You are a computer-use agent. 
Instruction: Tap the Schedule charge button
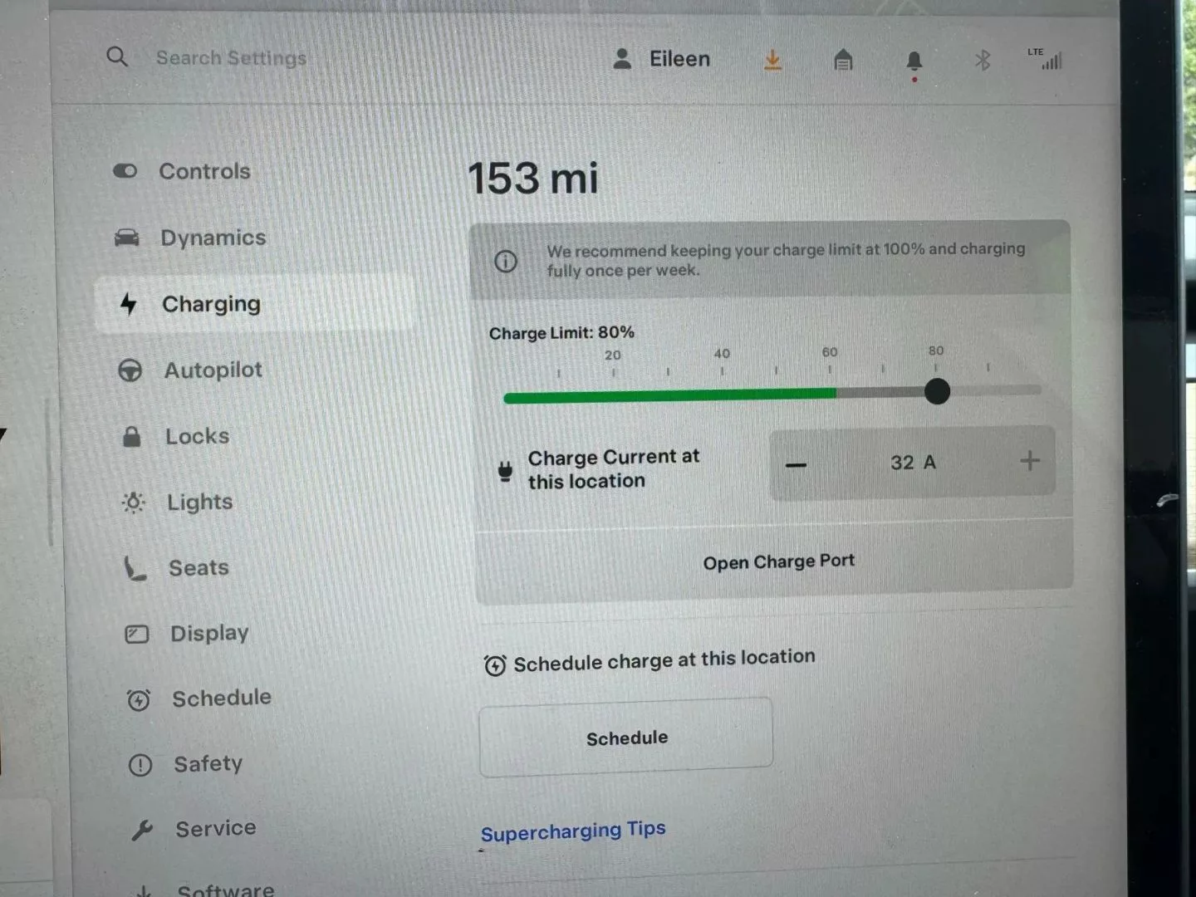626,738
